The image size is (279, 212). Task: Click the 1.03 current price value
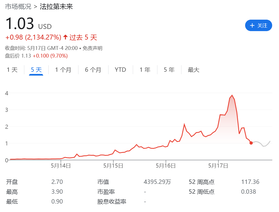click(20, 24)
